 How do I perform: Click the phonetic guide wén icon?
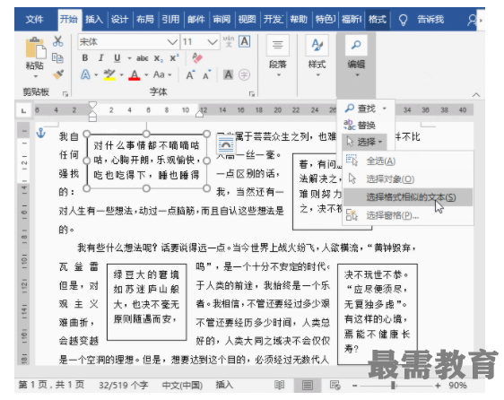(229, 41)
